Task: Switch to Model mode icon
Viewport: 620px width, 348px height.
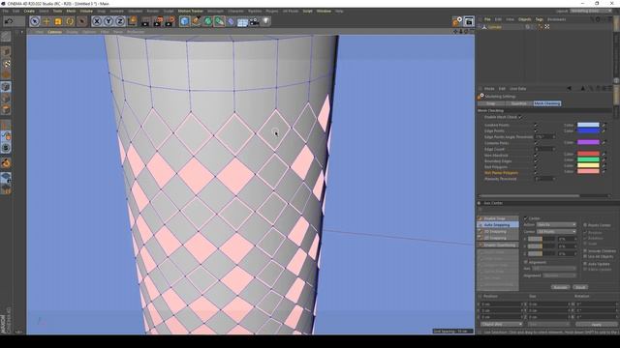Action: tap(6, 52)
